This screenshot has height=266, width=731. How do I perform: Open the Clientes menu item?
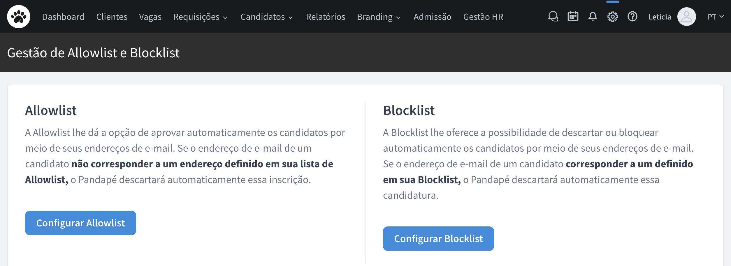(x=112, y=17)
